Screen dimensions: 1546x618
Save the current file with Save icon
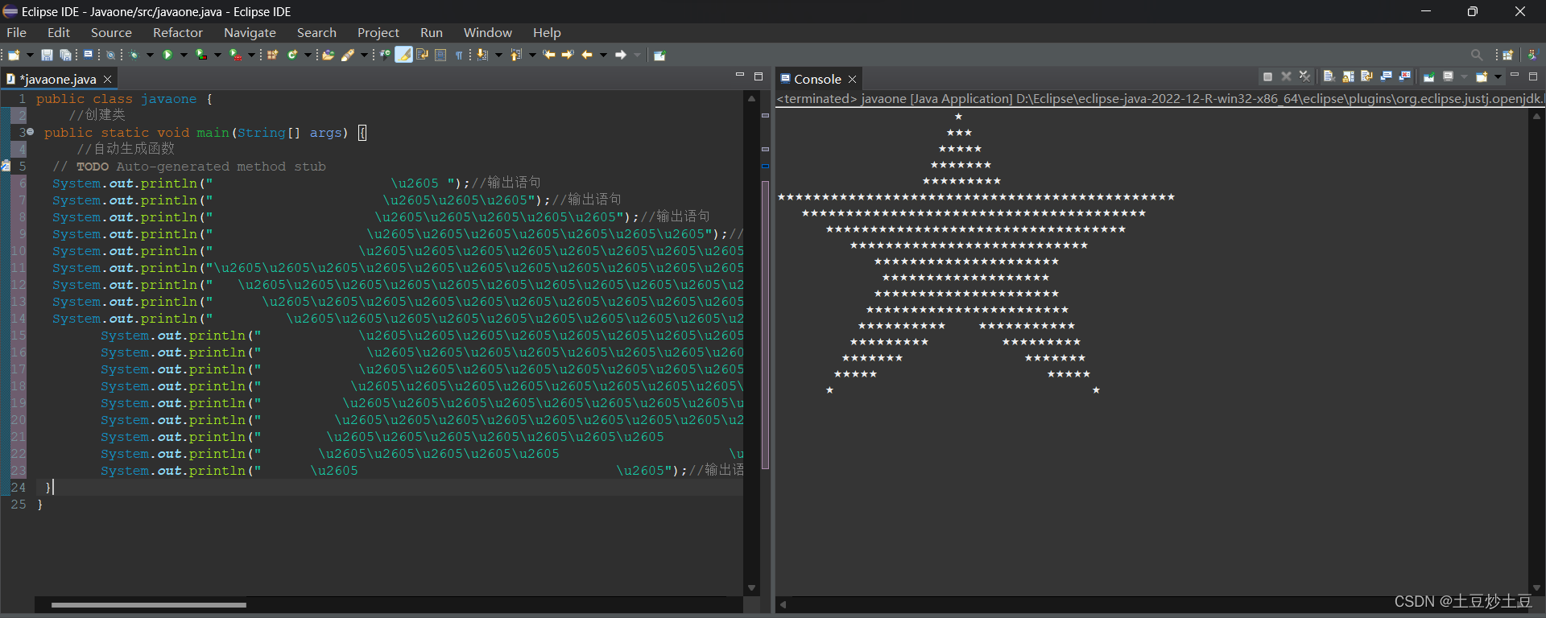[x=47, y=55]
